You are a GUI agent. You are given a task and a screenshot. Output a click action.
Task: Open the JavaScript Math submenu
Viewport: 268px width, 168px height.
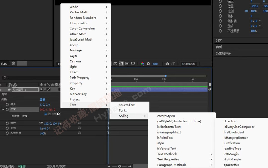86,39
